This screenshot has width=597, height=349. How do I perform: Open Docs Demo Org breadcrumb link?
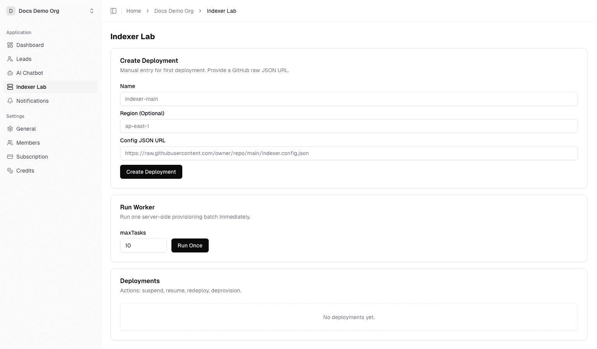point(174,11)
